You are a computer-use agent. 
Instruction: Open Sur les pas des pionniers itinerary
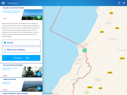coord(21,70)
